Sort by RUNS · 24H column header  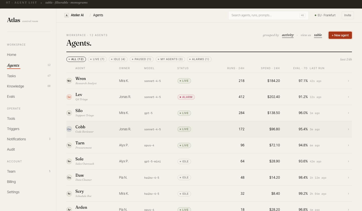[x=236, y=68]
